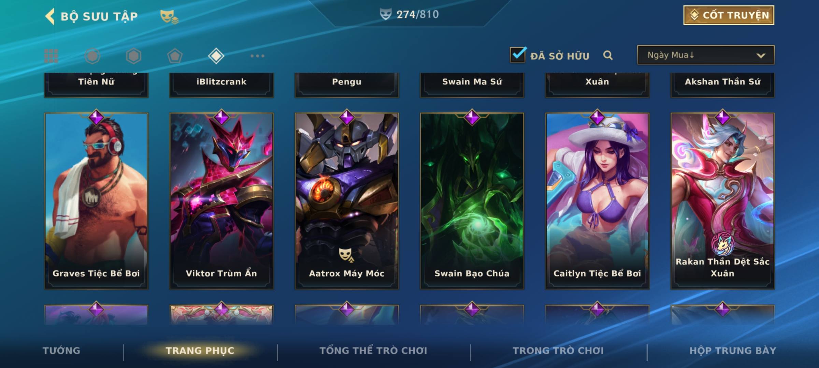Switch to the Tướng tab
Screen dimensions: 819x368
pyautogui.click(x=61, y=350)
